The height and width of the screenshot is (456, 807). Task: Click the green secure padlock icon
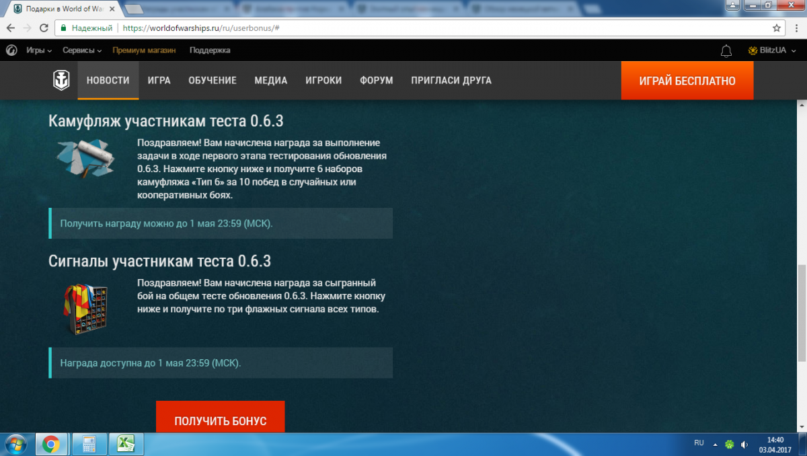63,28
